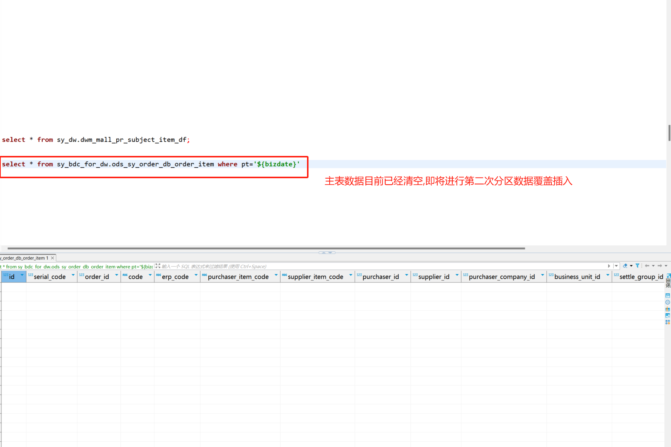
Task: Click the circular grouping panel icon in sidebar
Action: [668, 302]
